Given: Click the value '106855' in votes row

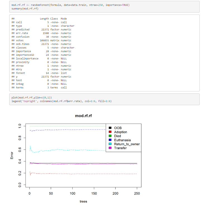Looking at the screenshot, I should tap(44, 40).
